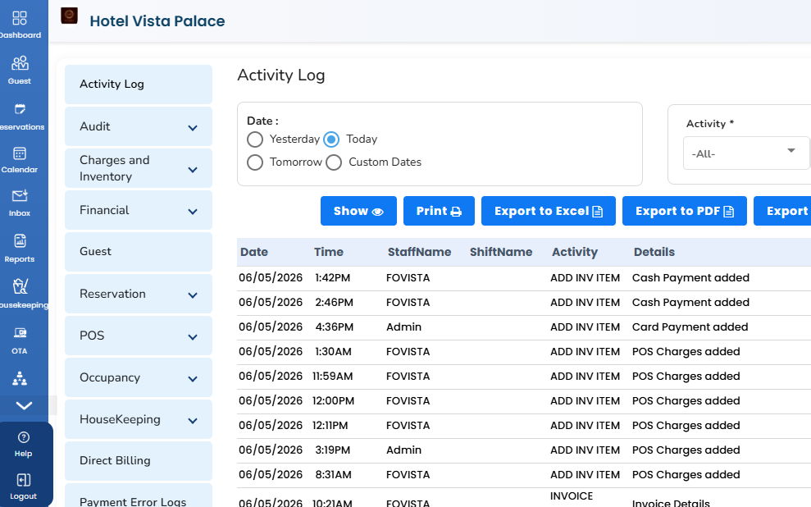Select the Tomorrow date radio button
The width and height of the screenshot is (811, 507).
[254, 162]
